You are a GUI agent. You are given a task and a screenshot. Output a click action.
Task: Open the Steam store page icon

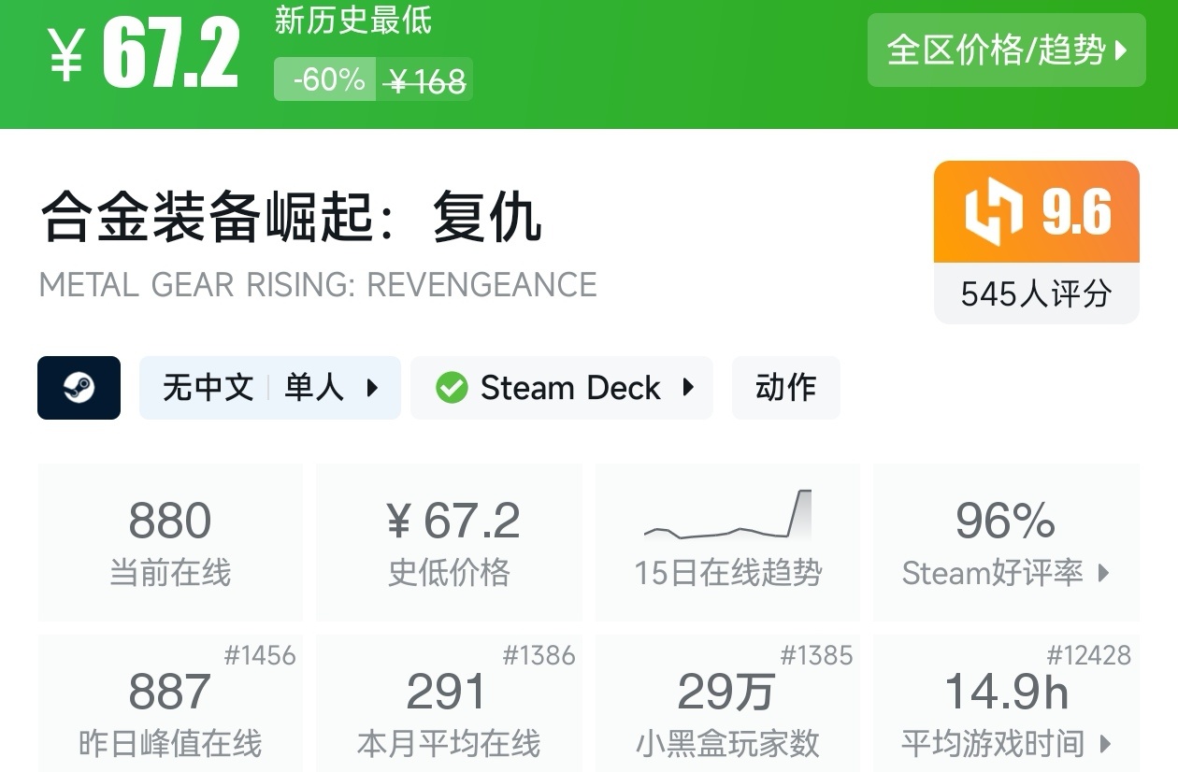79,387
